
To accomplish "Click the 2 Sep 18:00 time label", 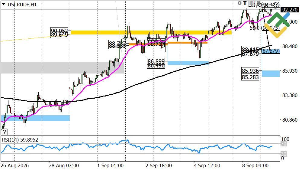I will coord(159,165).
